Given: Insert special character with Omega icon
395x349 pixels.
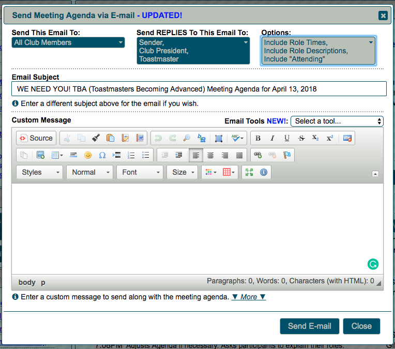Looking at the screenshot, I should (102, 155).
